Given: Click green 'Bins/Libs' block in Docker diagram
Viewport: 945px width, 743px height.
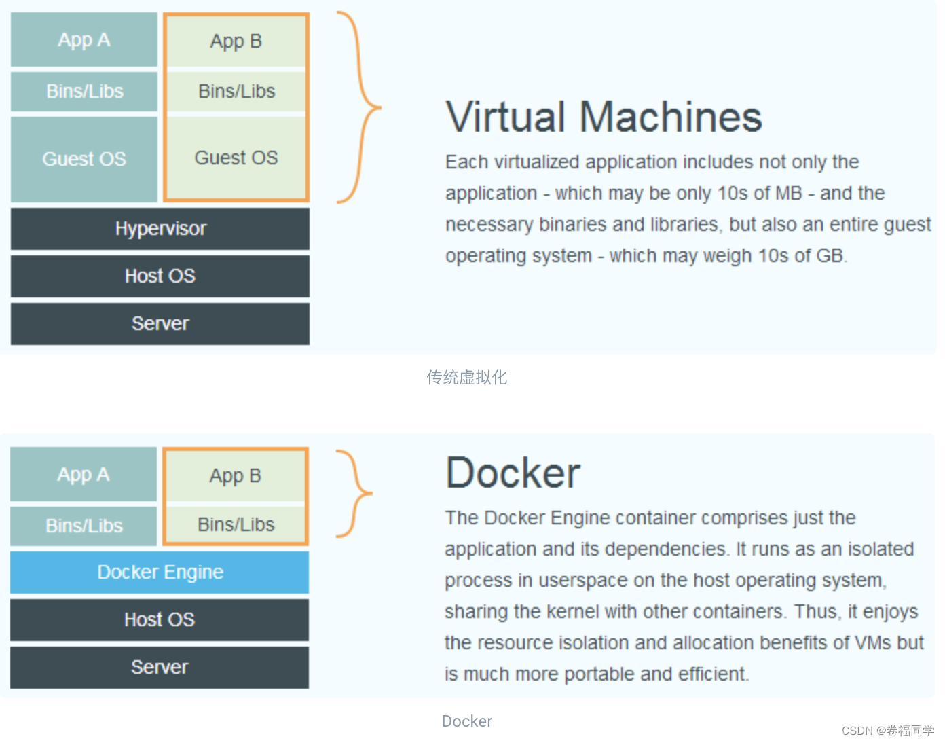Looking at the screenshot, I should coord(236,524).
